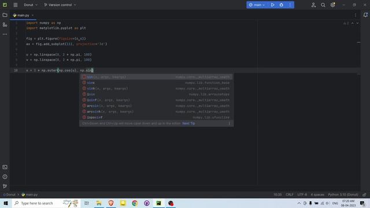
Task: Click the taskbar clock and date
Action: [348, 203]
